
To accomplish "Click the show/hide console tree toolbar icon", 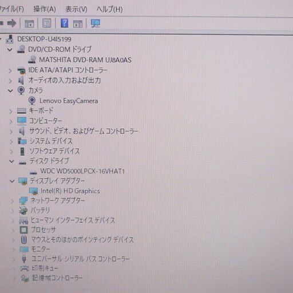I will point(29,23).
